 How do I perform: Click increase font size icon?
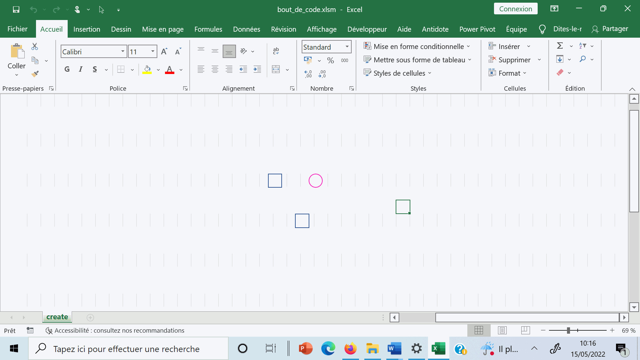tap(164, 52)
